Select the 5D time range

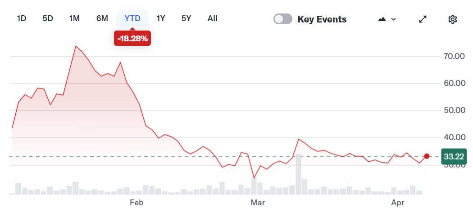click(x=48, y=18)
